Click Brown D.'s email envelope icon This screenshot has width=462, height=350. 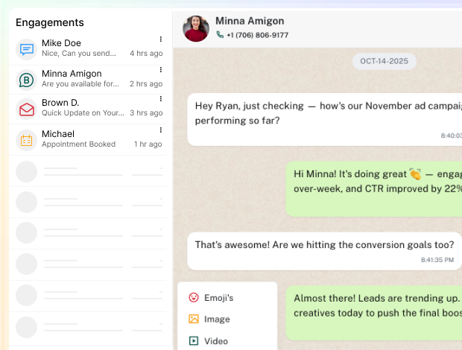click(27, 109)
